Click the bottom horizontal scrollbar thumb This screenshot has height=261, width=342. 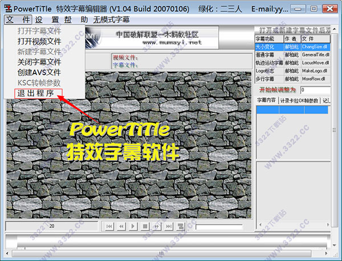(x=161, y=254)
